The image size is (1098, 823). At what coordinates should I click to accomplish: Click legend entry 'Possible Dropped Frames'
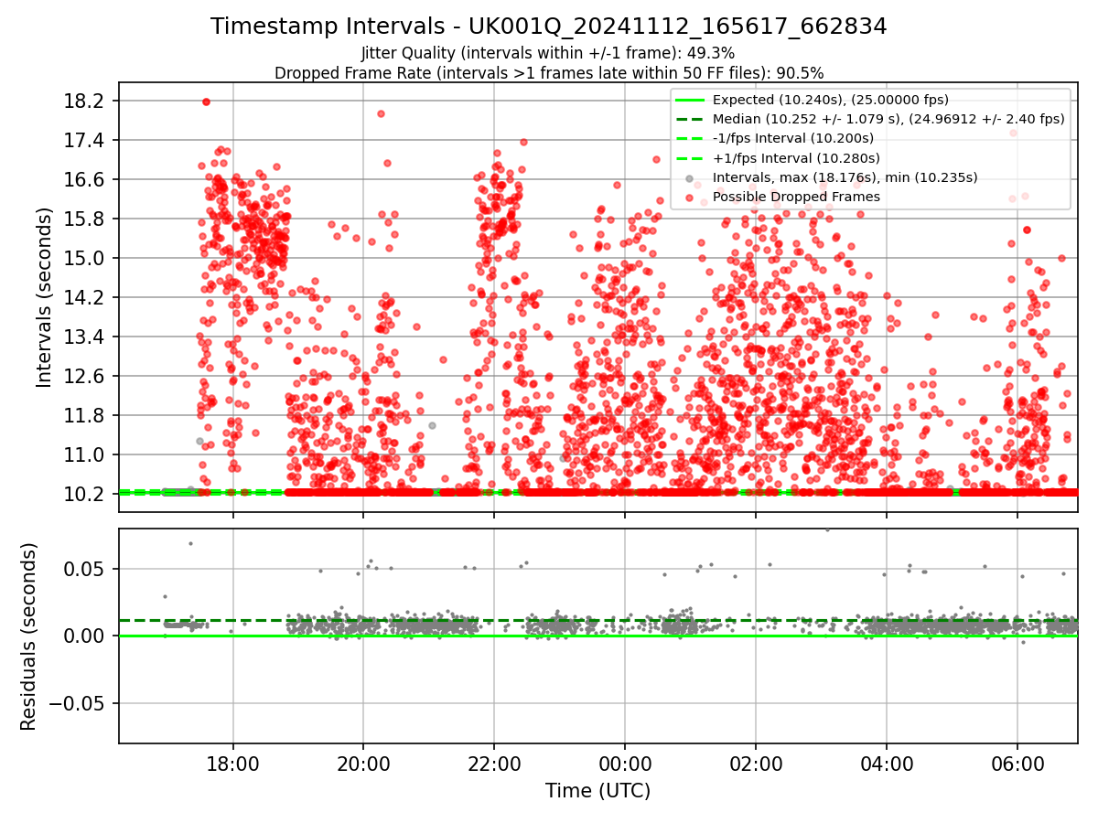point(796,197)
